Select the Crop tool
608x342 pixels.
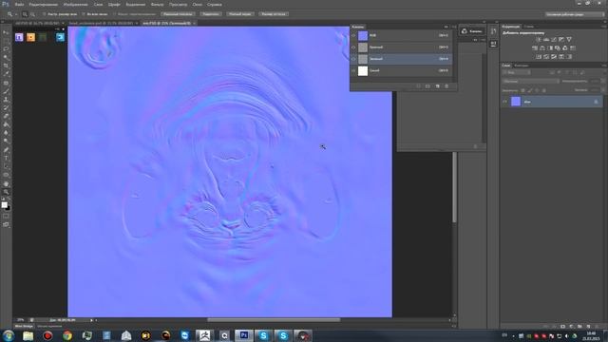pyautogui.click(x=6, y=66)
